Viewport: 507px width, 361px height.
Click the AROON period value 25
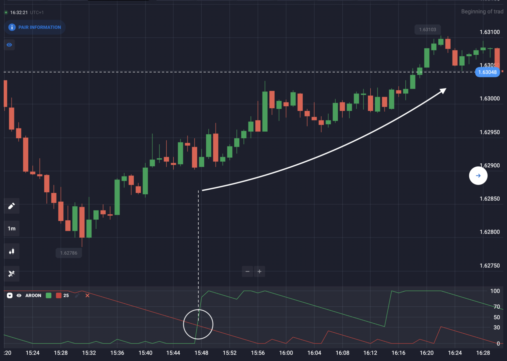coord(66,295)
